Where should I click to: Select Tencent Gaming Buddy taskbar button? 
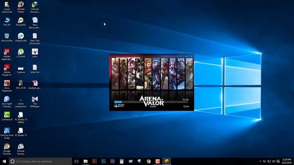166,161
